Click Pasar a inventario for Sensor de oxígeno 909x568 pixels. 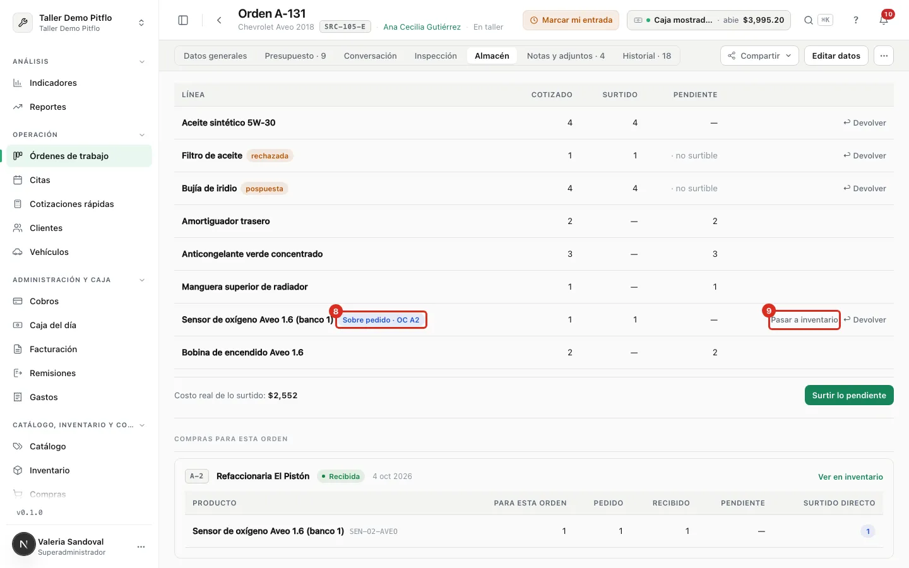click(x=804, y=319)
